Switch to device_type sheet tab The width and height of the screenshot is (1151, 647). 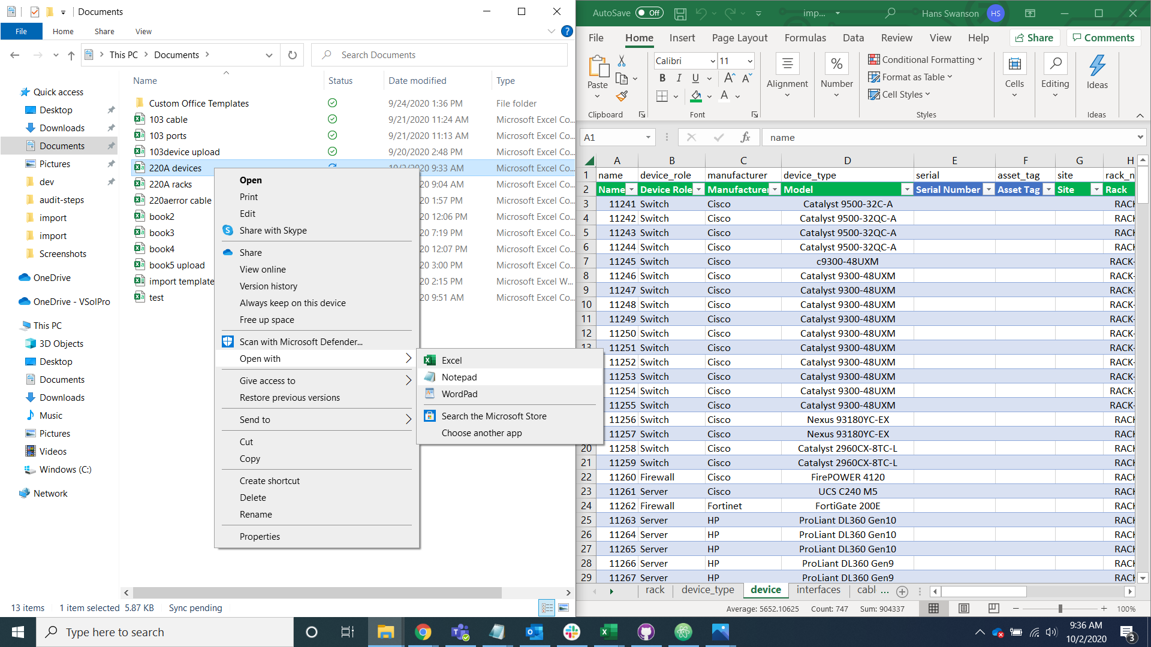(x=708, y=590)
